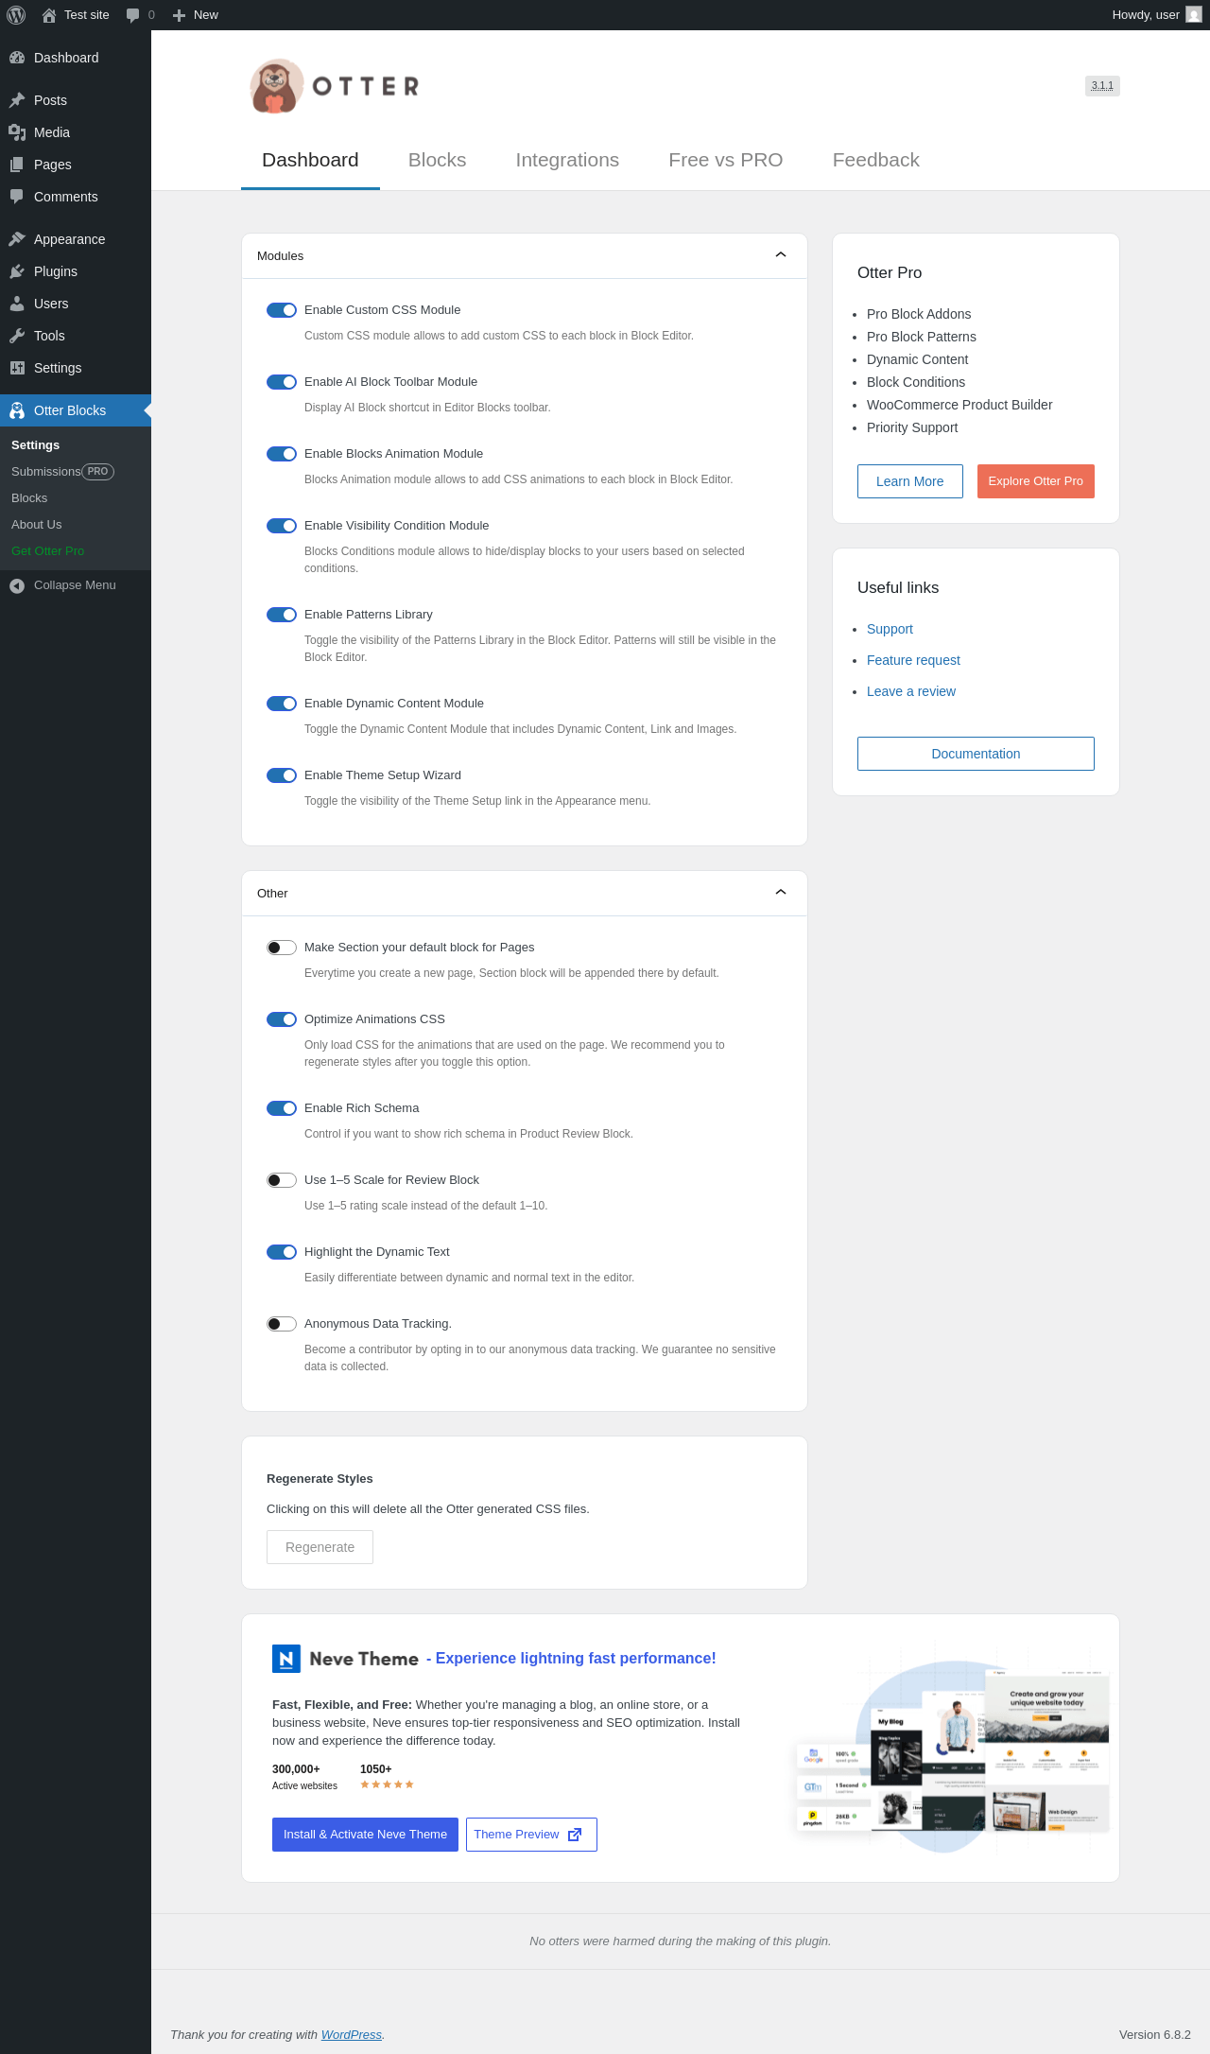Open the New content dropdown in admin bar
The width and height of the screenshot is (1210, 2054).
196,15
